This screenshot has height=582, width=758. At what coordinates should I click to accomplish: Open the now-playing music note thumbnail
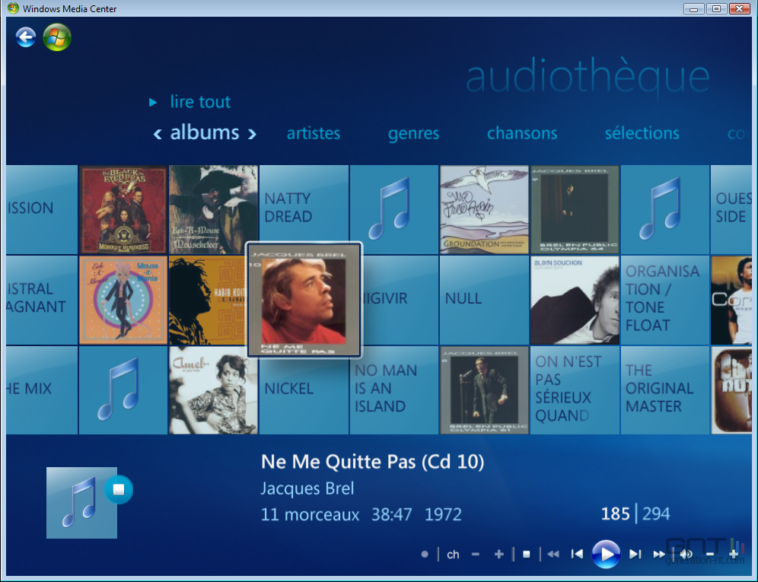click(81, 503)
